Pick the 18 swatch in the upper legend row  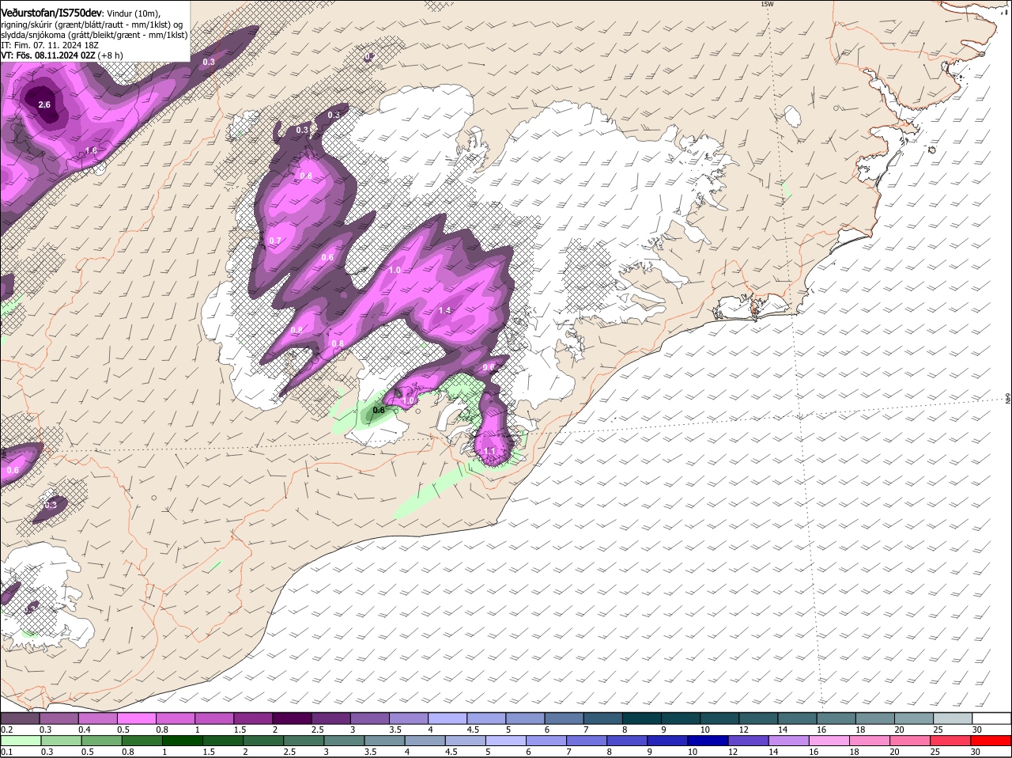tap(875, 718)
